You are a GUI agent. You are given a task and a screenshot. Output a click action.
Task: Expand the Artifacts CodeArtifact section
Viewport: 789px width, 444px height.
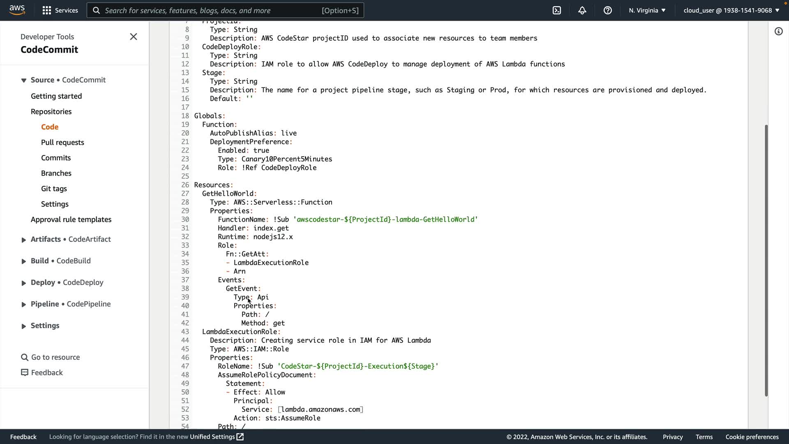(23, 240)
